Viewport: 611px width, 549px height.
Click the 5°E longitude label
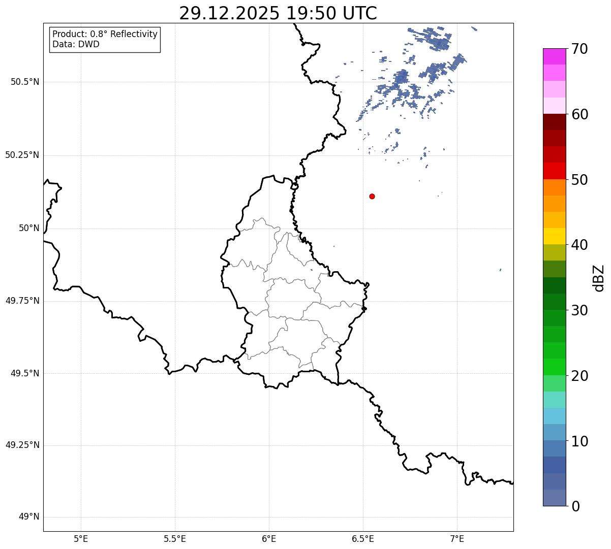[81, 538]
